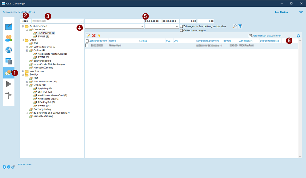Collapse the Offen tree node
306x178 pixels.
pyautogui.click(x=23, y=40)
